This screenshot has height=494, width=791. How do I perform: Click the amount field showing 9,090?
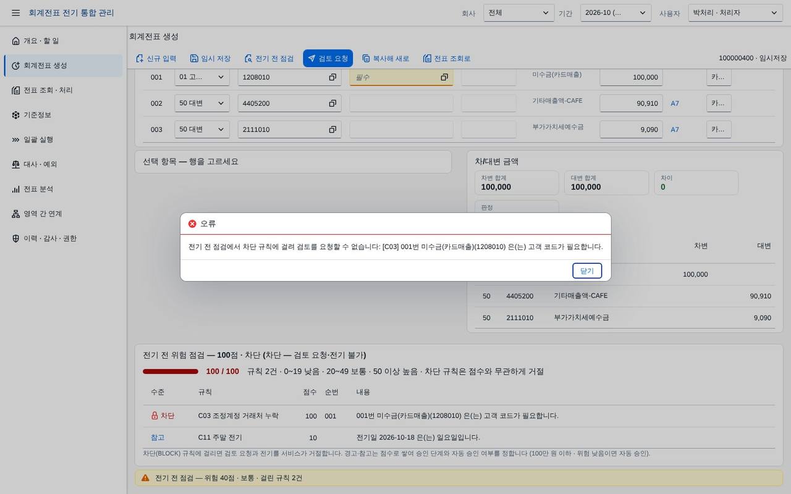[x=631, y=129]
